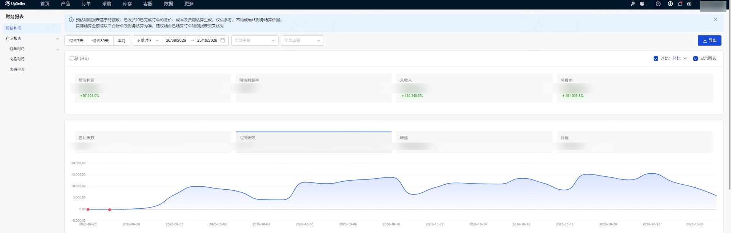Viewport: 731px width, 233px height.
Task: Open the date range calendar icon
Action: click(x=223, y=40)
